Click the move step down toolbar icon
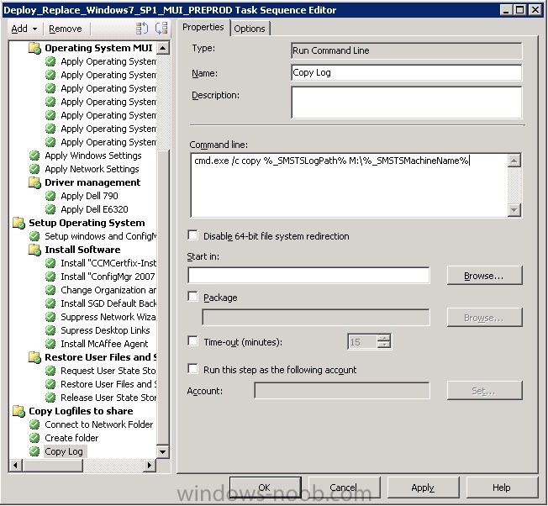Screen dimensions: 548x506 161,29
